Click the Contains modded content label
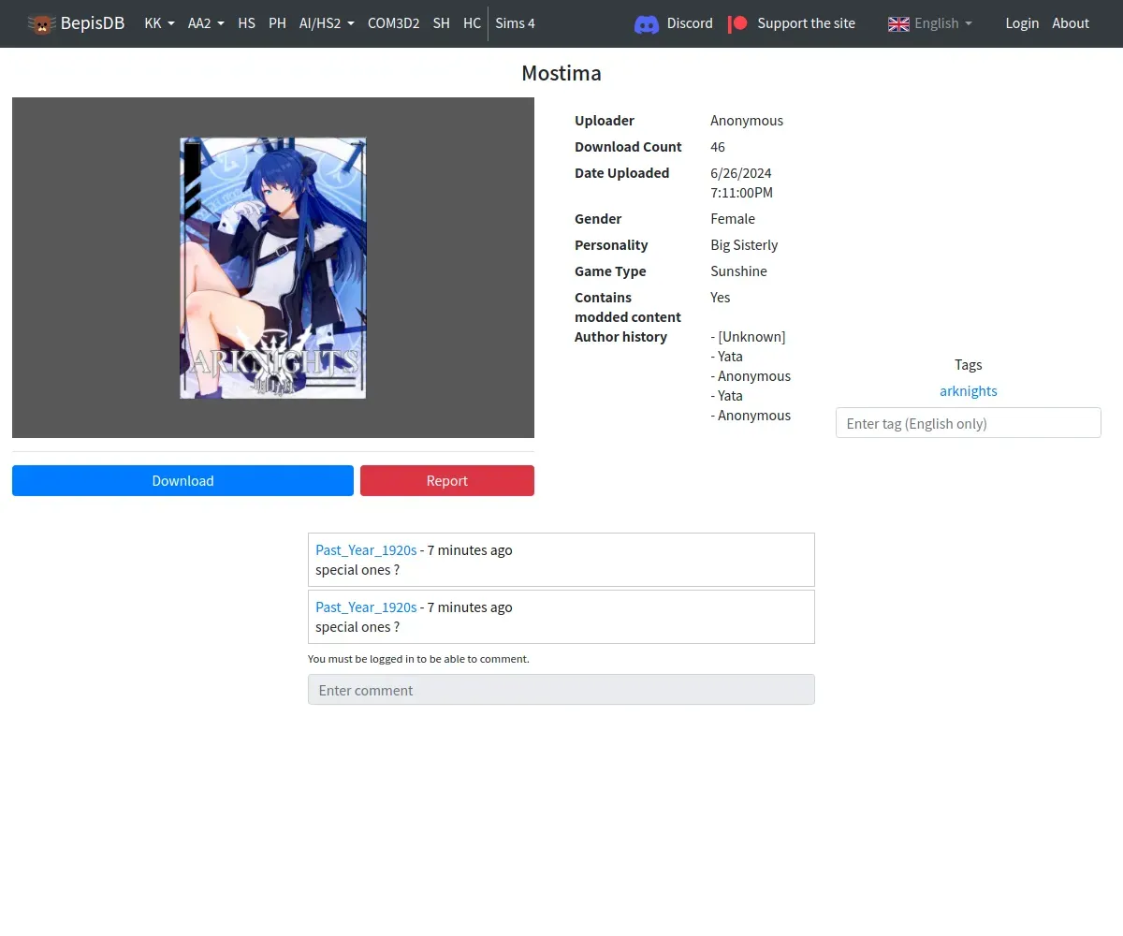1123x936 pixels. click(628, 307)
